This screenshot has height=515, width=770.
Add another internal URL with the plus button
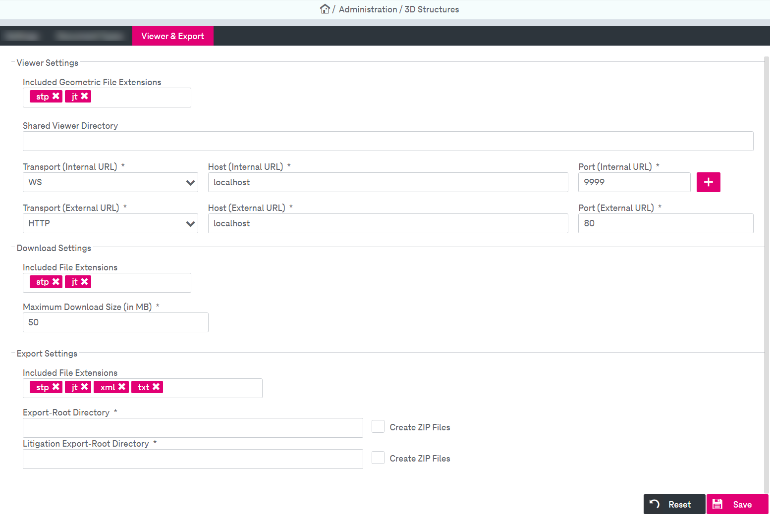coord(708,182)
